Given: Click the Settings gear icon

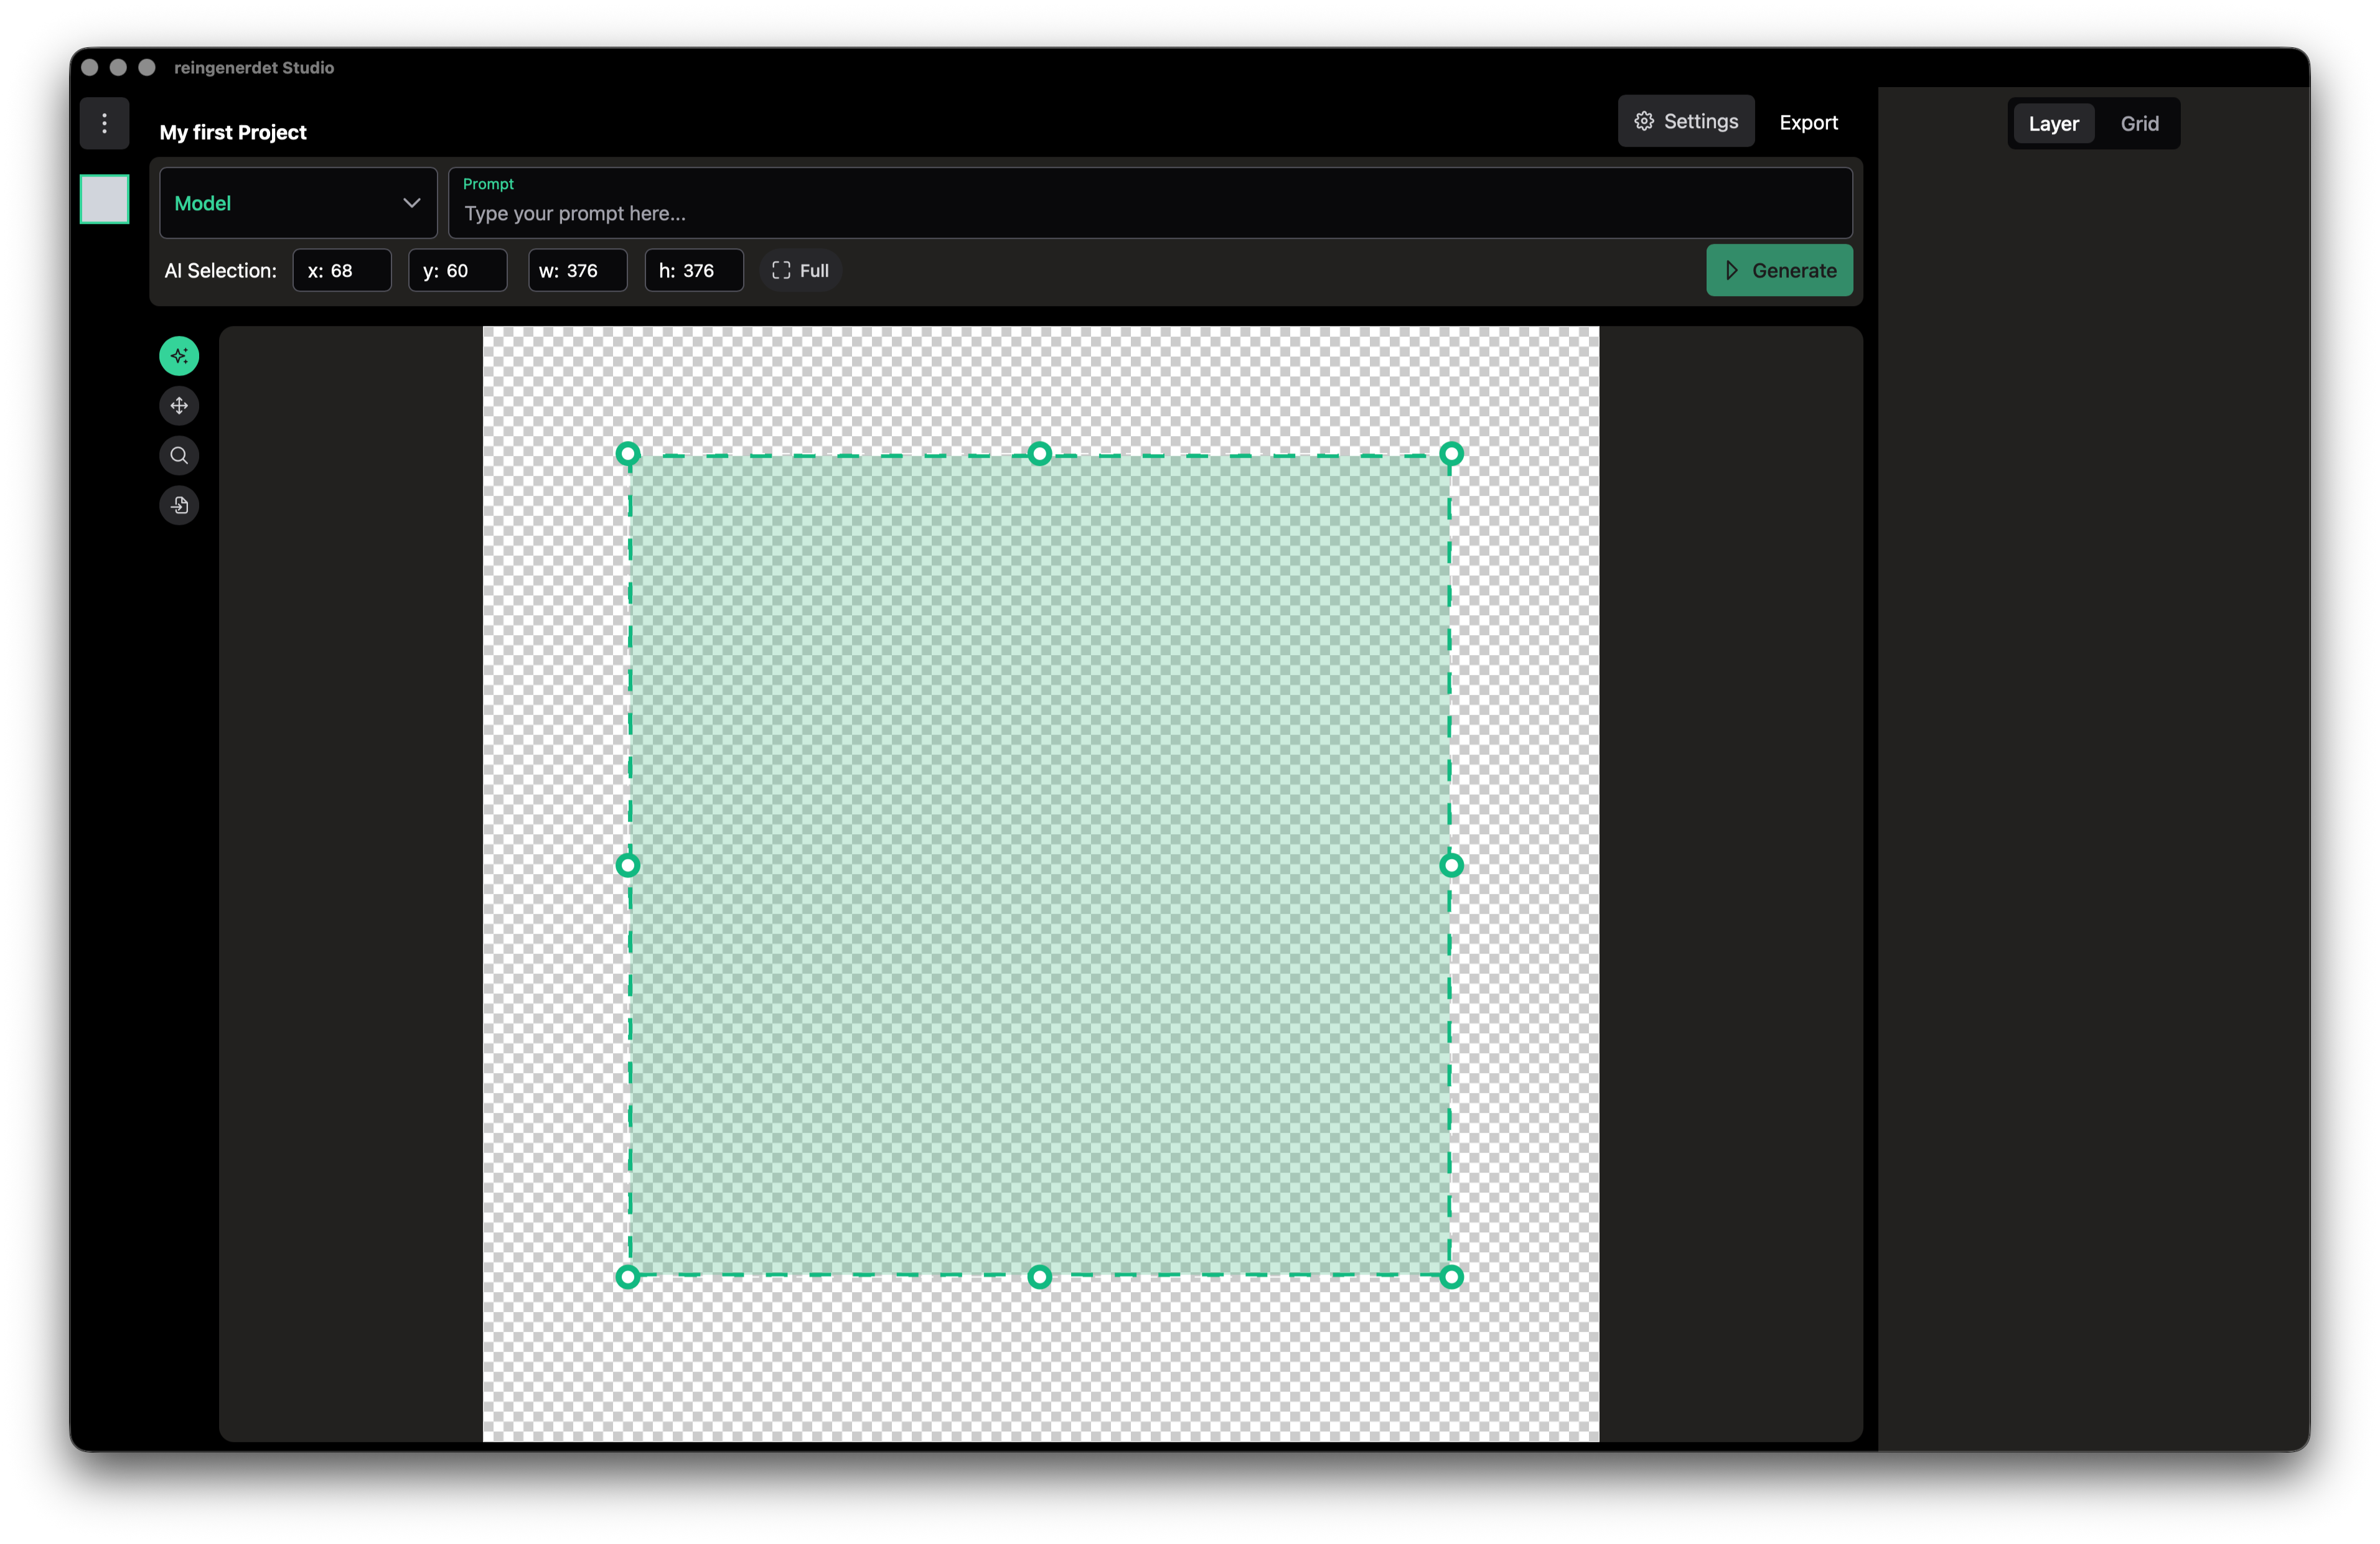Looking at the screenshot, I should click(1643, 121).
